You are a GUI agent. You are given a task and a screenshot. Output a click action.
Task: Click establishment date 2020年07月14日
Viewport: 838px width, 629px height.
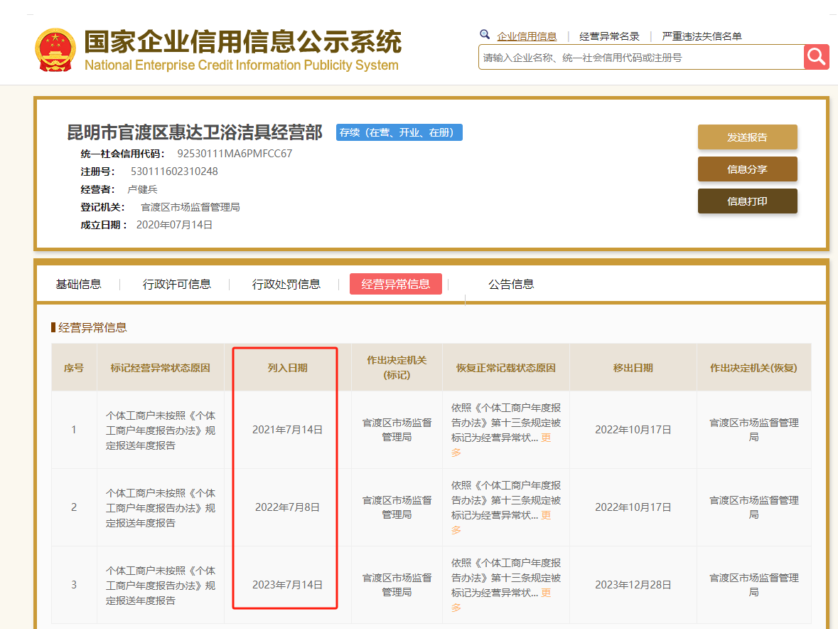(174, 225)
